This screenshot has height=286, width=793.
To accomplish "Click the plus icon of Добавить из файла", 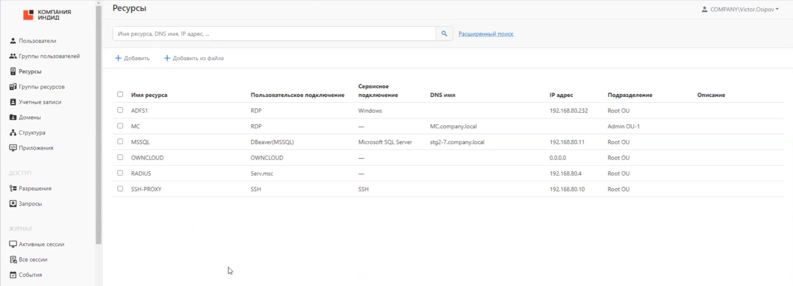I will pos(167,58).
